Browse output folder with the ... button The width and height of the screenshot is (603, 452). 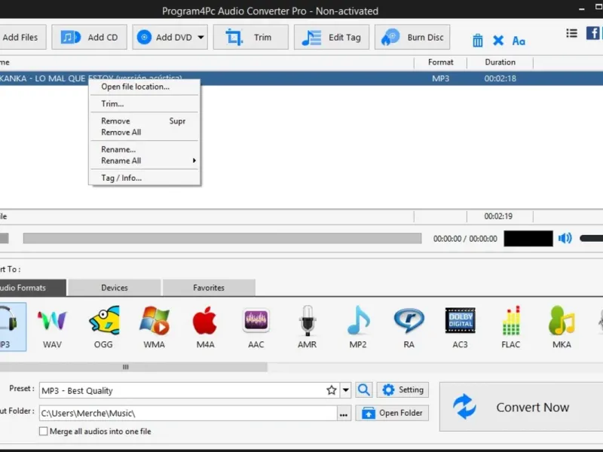[x=344, y=414]
